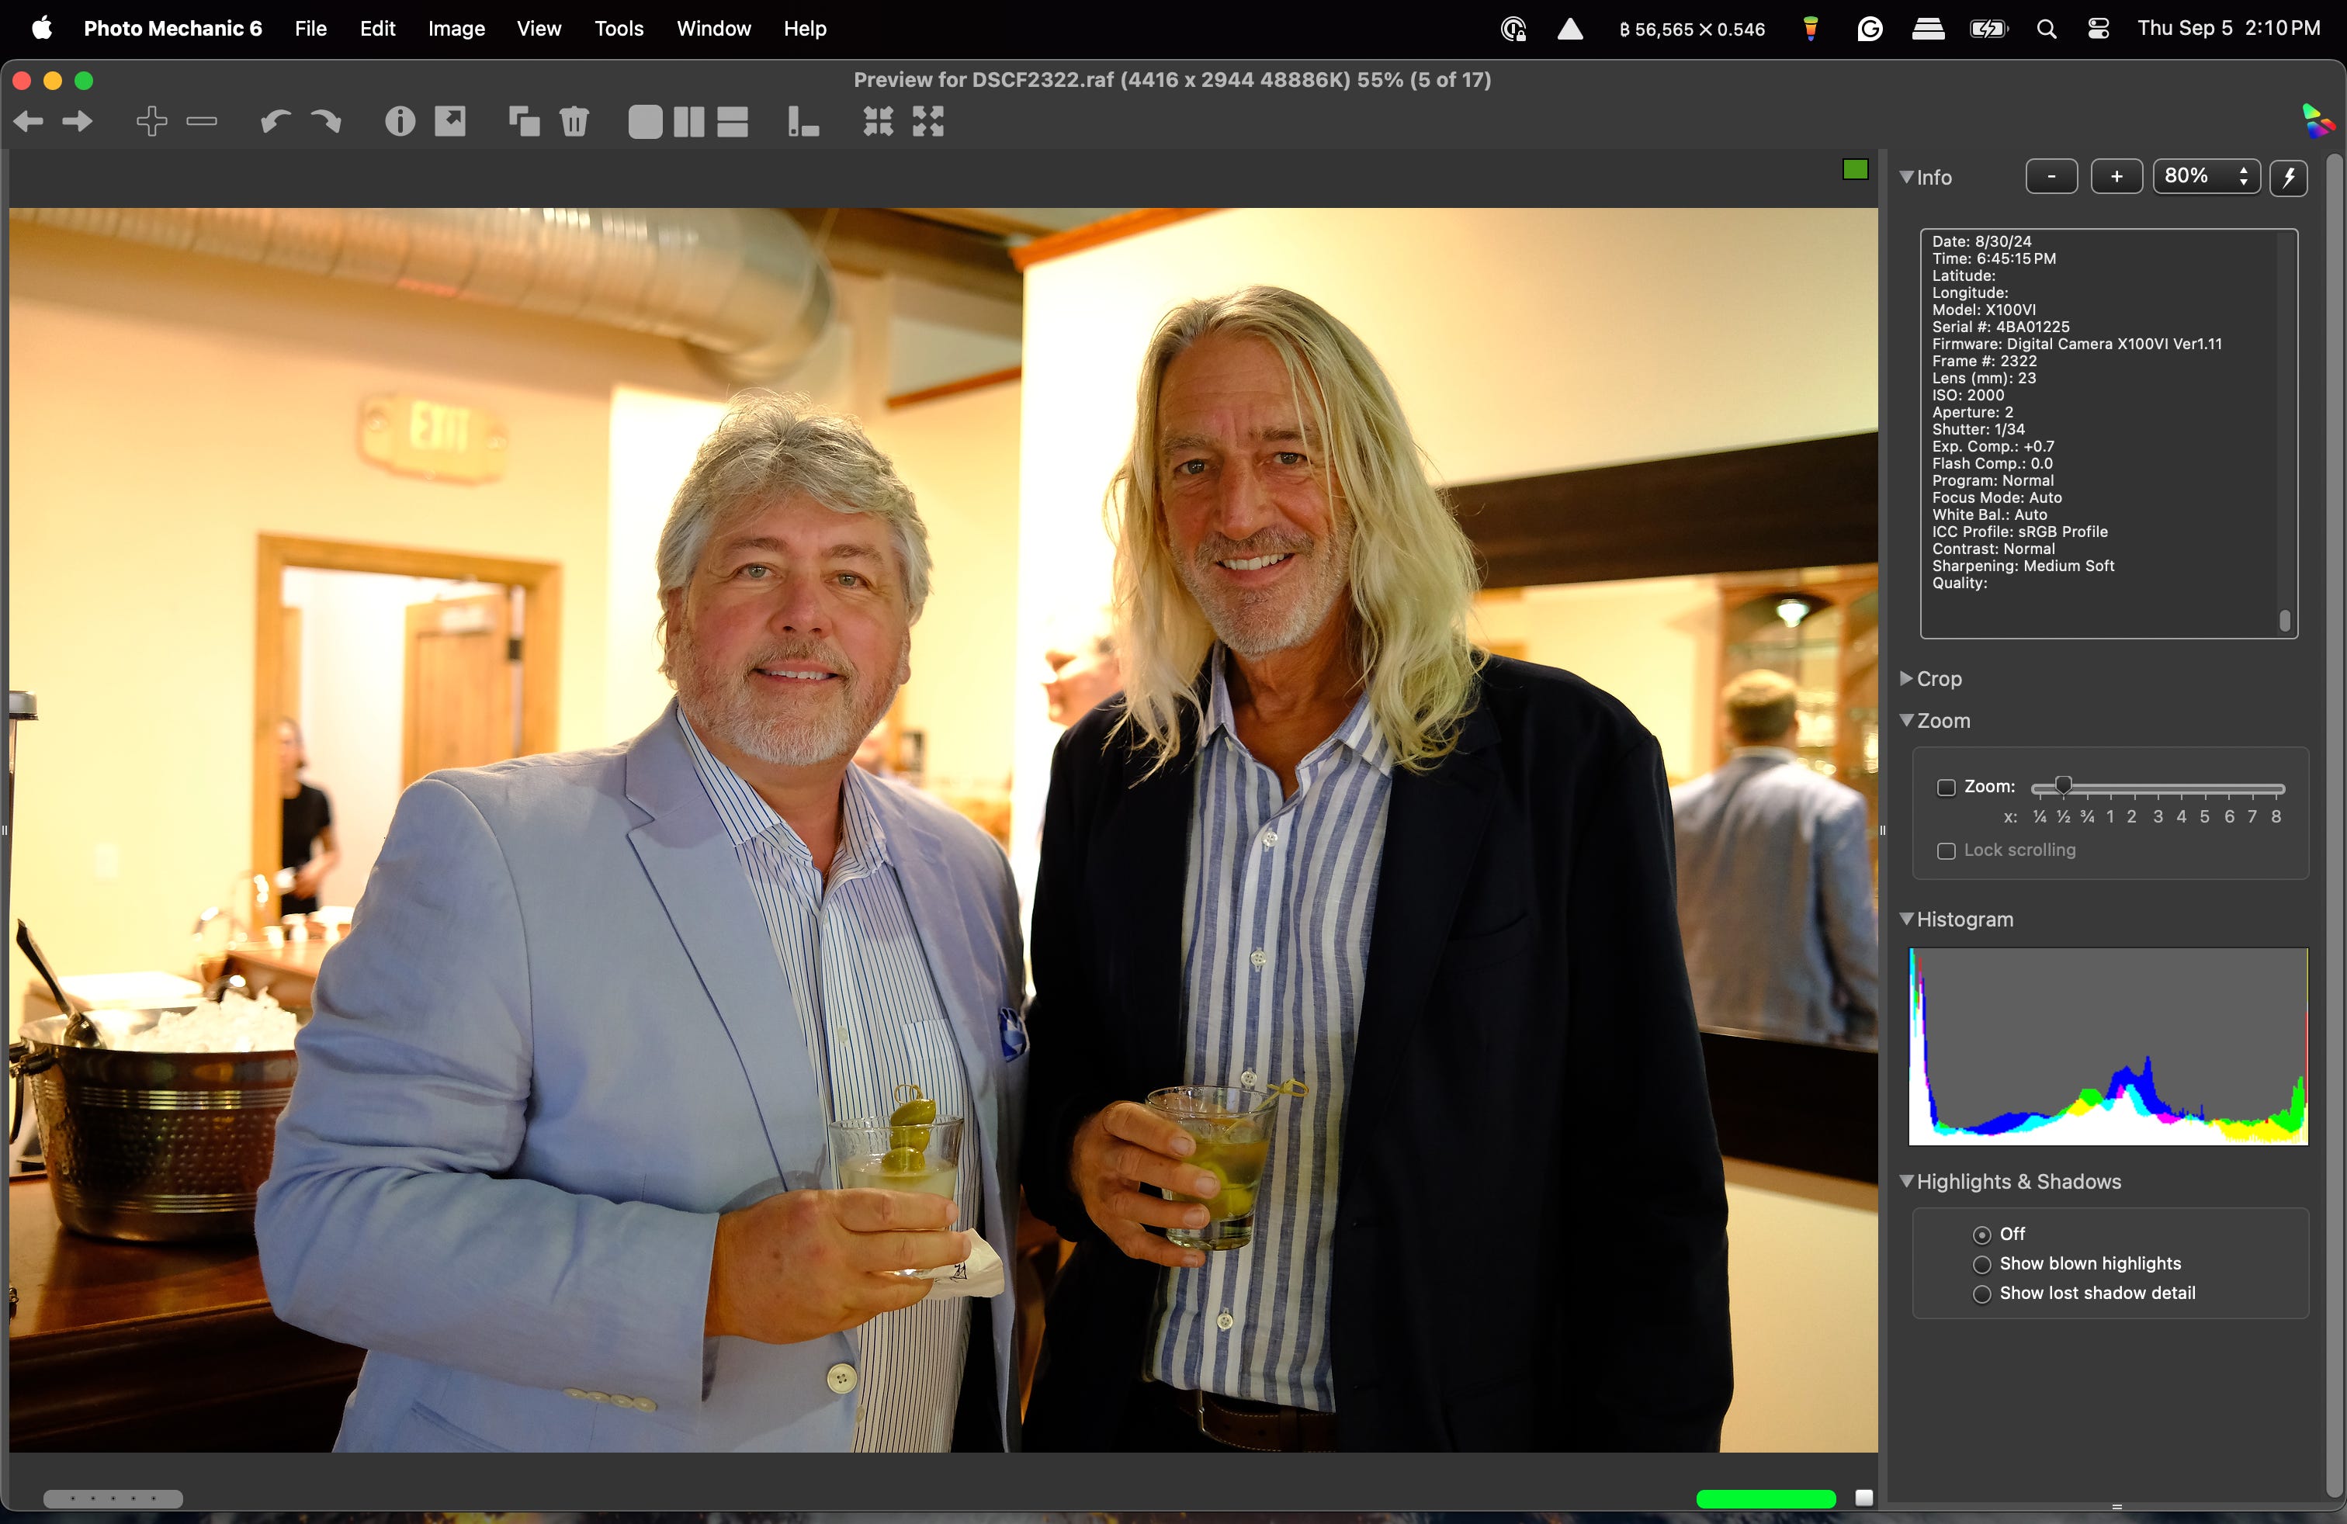Click the Info panel text scrollbar
Image resolution: width=2347 pixels, height=1524 pixels.
point(2284,621)
